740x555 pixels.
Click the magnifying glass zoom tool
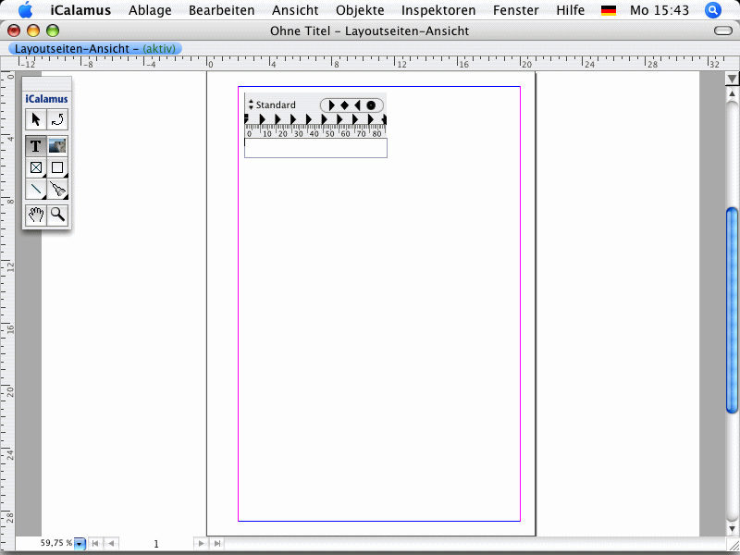coord(57,216)
